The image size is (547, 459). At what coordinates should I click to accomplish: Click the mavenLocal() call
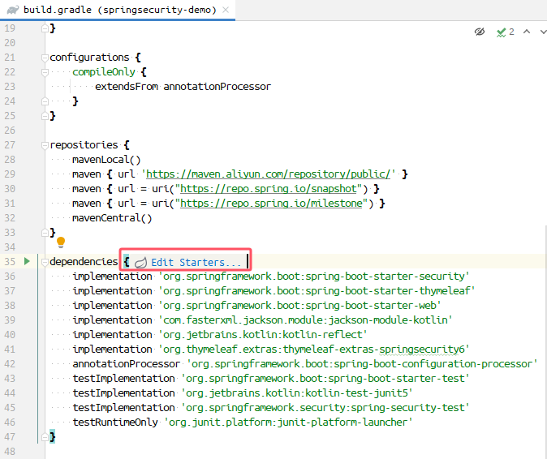click(106, 160)
